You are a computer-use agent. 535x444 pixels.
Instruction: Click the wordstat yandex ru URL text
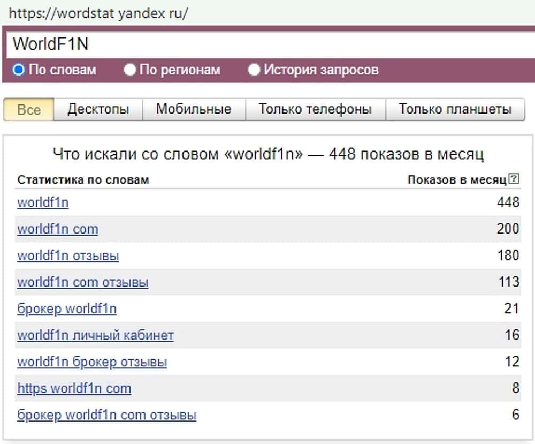coord(98,14)
